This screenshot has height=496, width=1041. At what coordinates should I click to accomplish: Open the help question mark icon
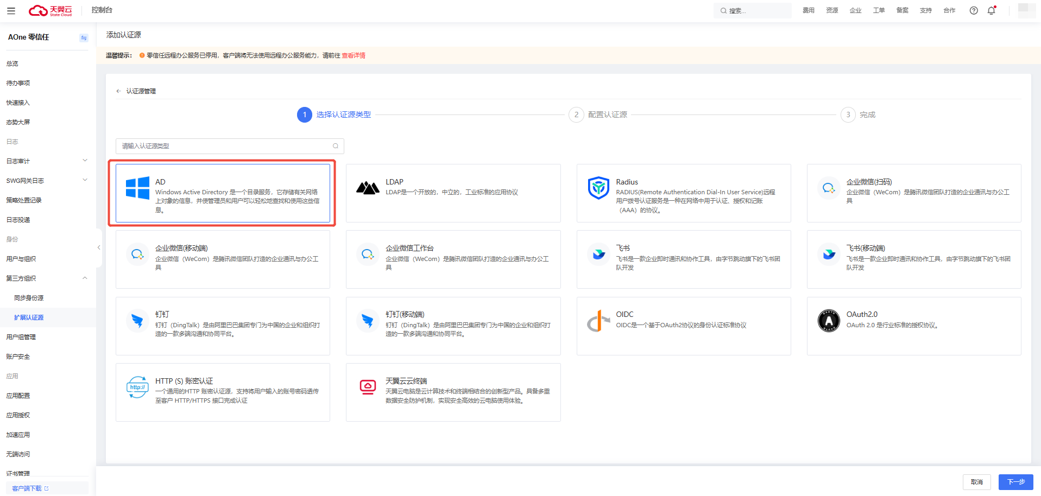pos(974,10)
